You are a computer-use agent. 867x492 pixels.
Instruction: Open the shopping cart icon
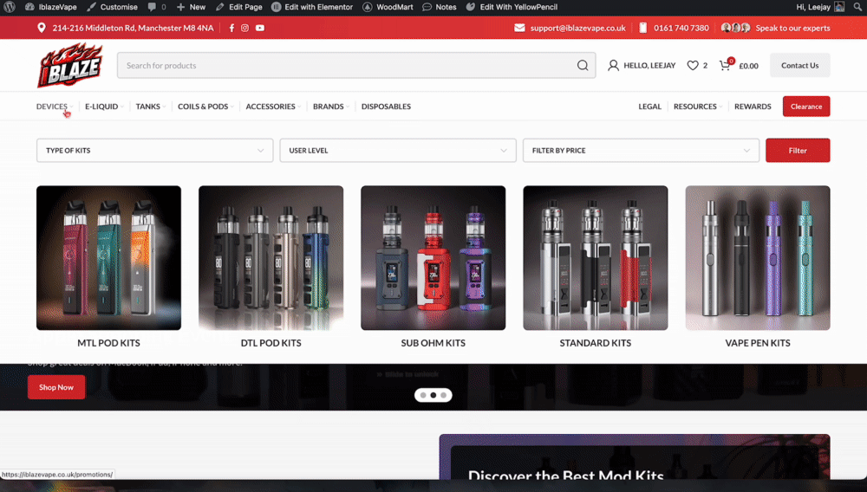(725, 65)
